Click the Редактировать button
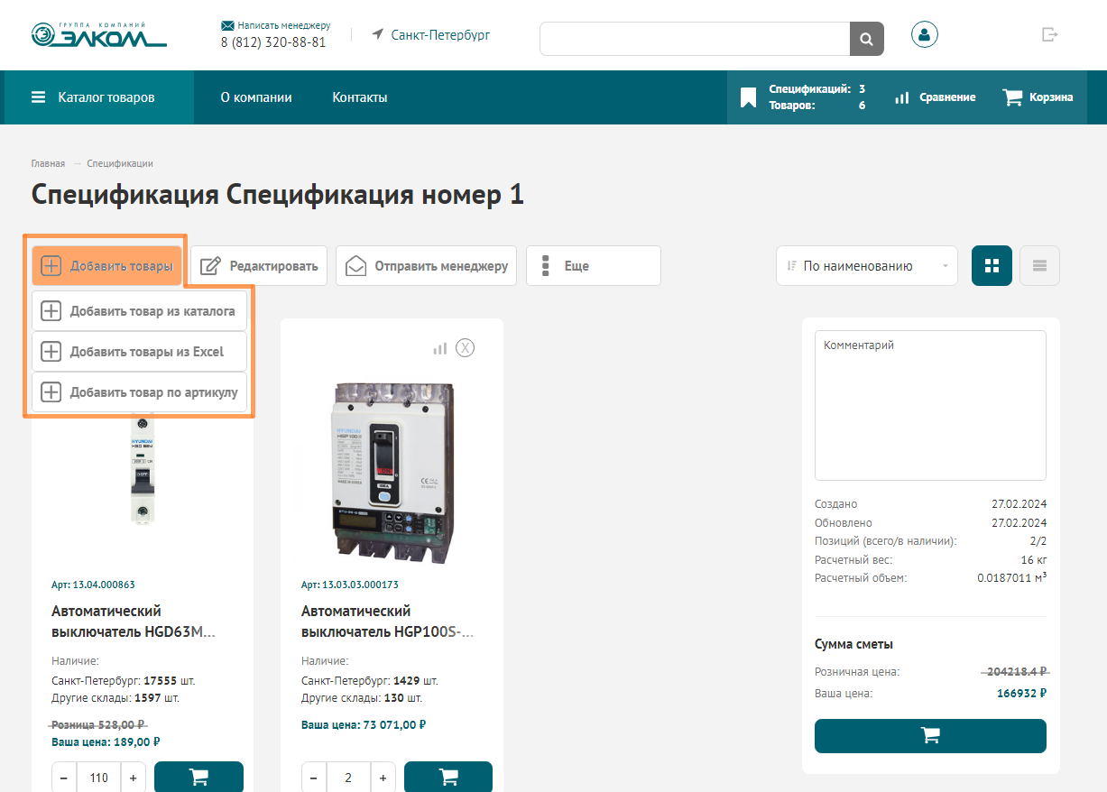The image size is (1107, 792). (x=258, y=266)
